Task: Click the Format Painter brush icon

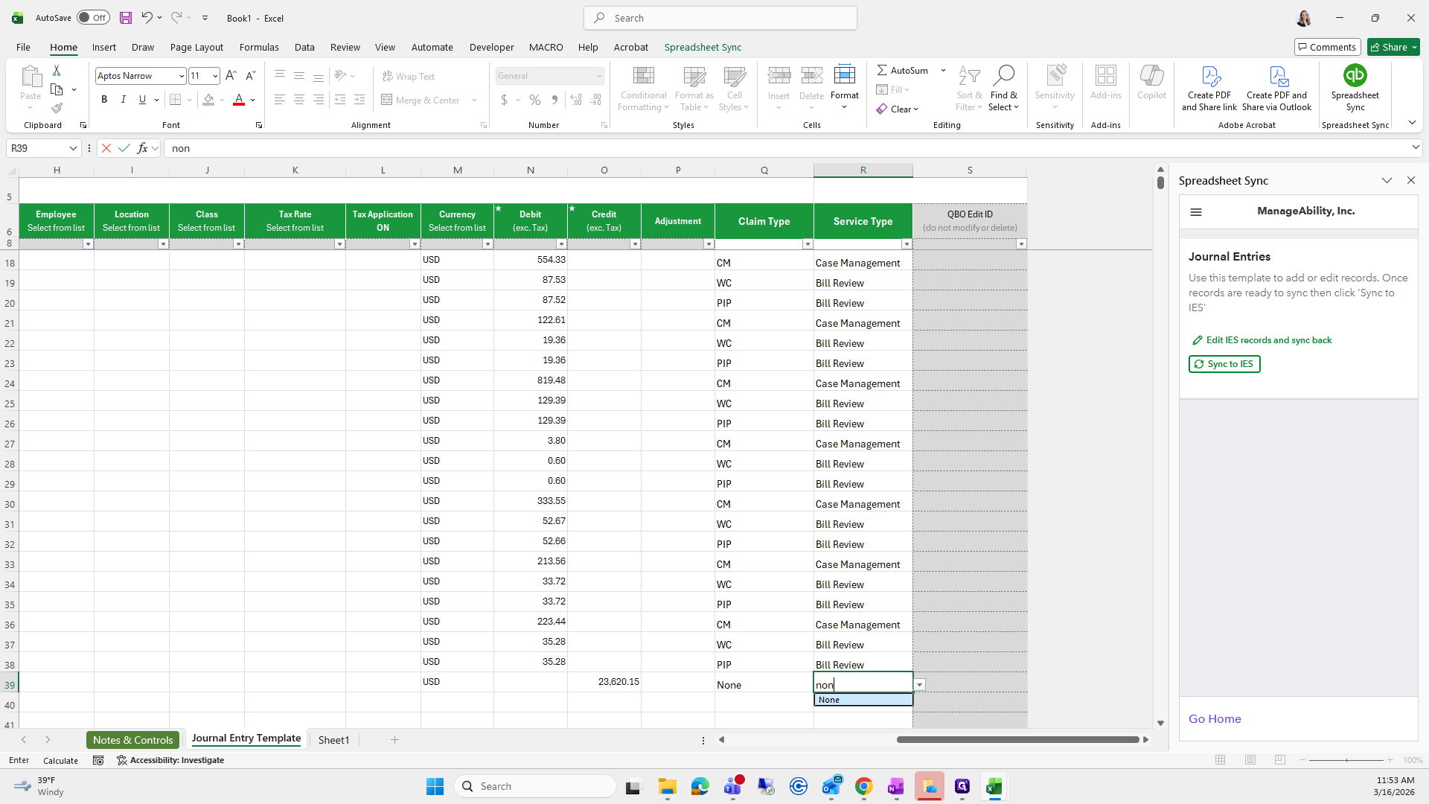Action: (x=57, y=108)
